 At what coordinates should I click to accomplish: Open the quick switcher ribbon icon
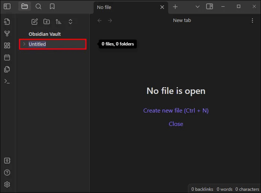tap(7, 22)
